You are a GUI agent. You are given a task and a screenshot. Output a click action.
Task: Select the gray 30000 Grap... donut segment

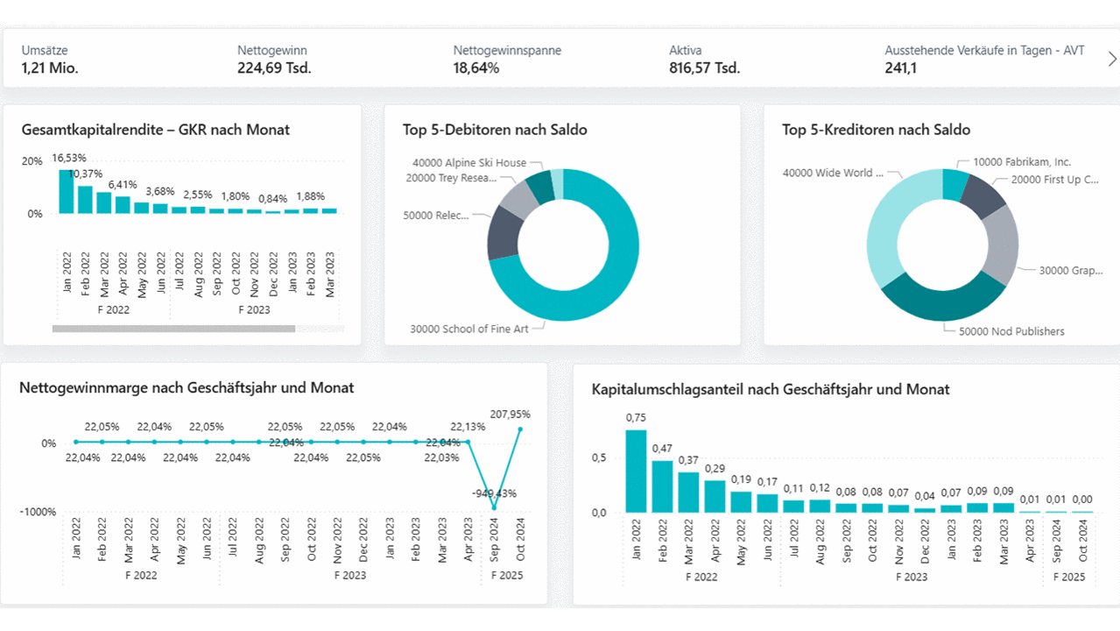tap(1000, 245)
